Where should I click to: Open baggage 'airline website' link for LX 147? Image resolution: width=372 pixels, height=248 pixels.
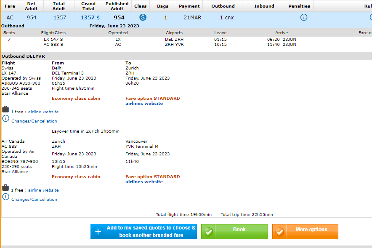pyautogui.click(x=43, y=112)
